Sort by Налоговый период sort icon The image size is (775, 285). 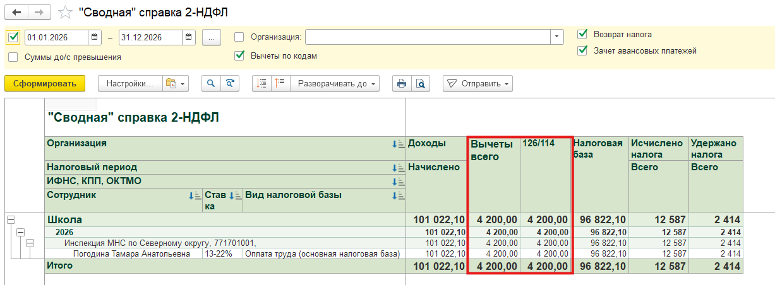click(398, 168)
